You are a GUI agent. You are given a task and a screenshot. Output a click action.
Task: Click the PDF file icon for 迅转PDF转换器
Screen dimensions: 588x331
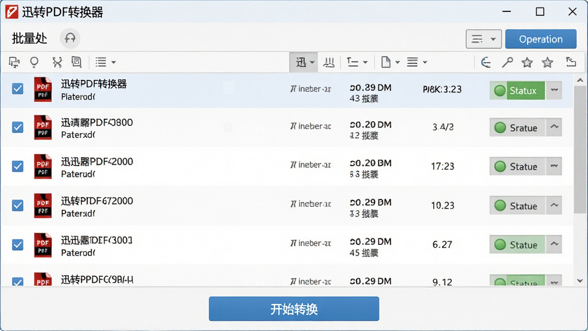pos(42,89)
